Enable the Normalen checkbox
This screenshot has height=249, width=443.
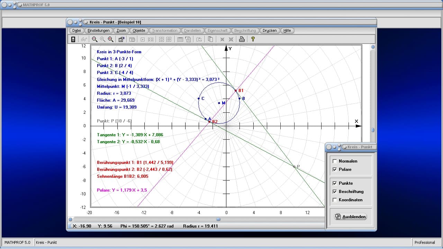point(335,161)
